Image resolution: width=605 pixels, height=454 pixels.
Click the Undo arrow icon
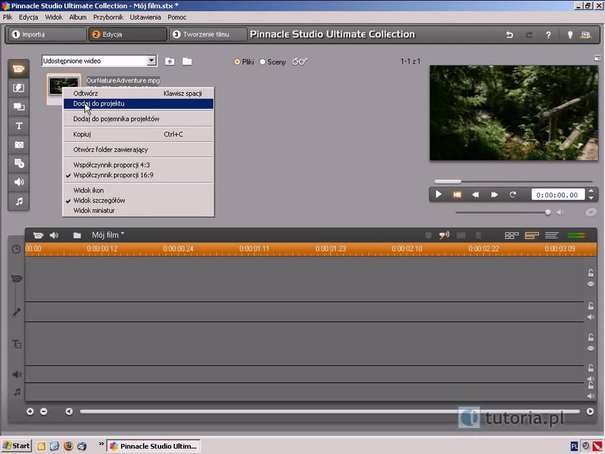point(510,35)
